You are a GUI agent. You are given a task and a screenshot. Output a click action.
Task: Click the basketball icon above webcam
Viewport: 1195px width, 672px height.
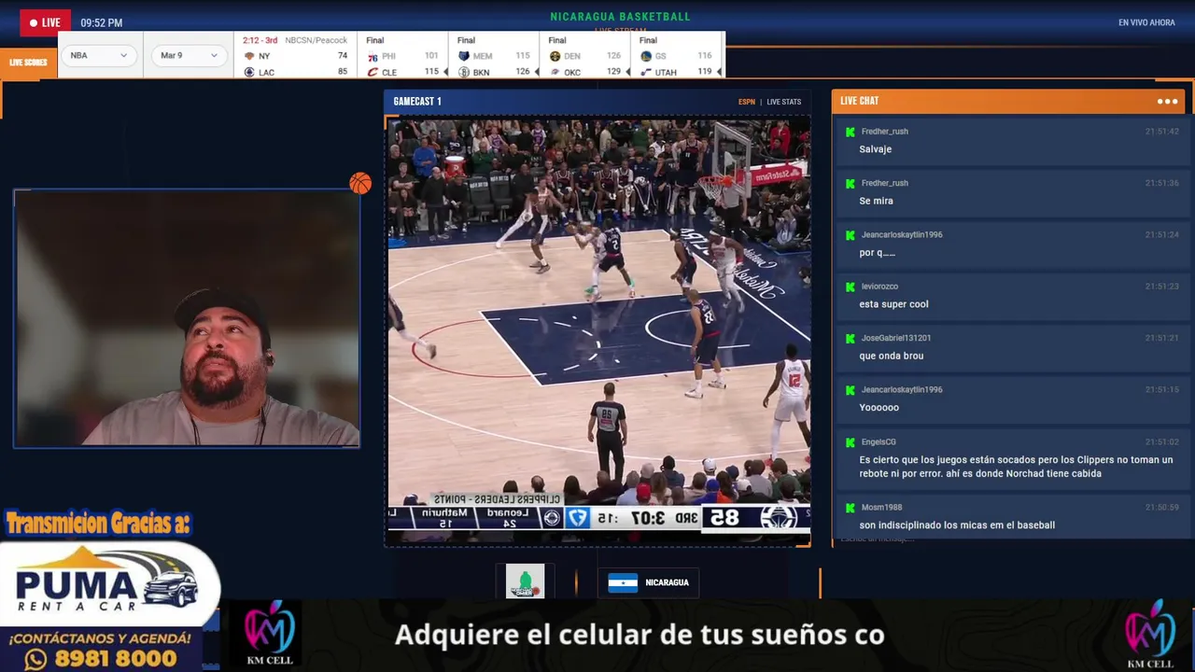[360, 183]
